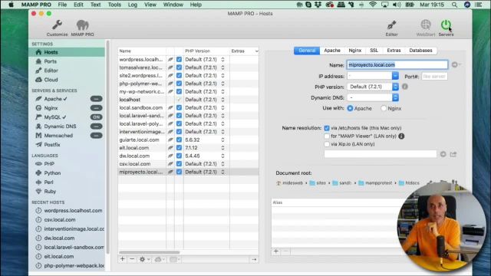This screenshot has width=491, height=276.
Task: Change PHP version stepper for dw.local.com
Action: 222,156
